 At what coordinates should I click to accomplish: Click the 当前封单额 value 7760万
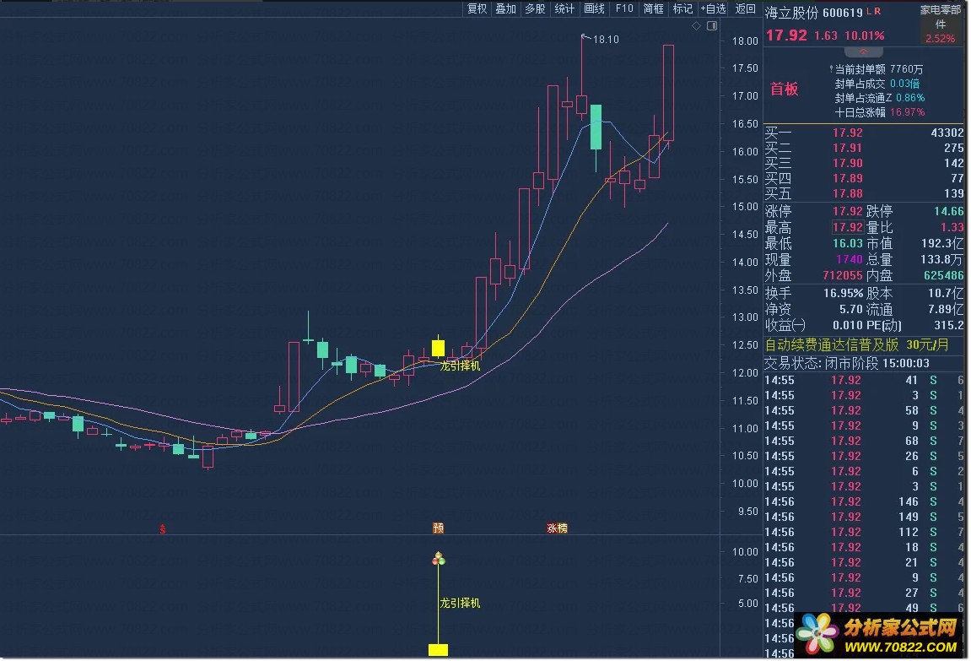click(x=907, y=69)
